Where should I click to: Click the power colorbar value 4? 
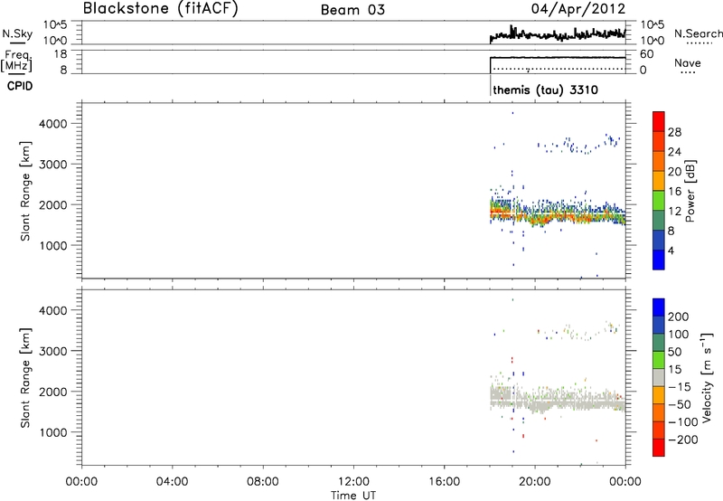671,250
